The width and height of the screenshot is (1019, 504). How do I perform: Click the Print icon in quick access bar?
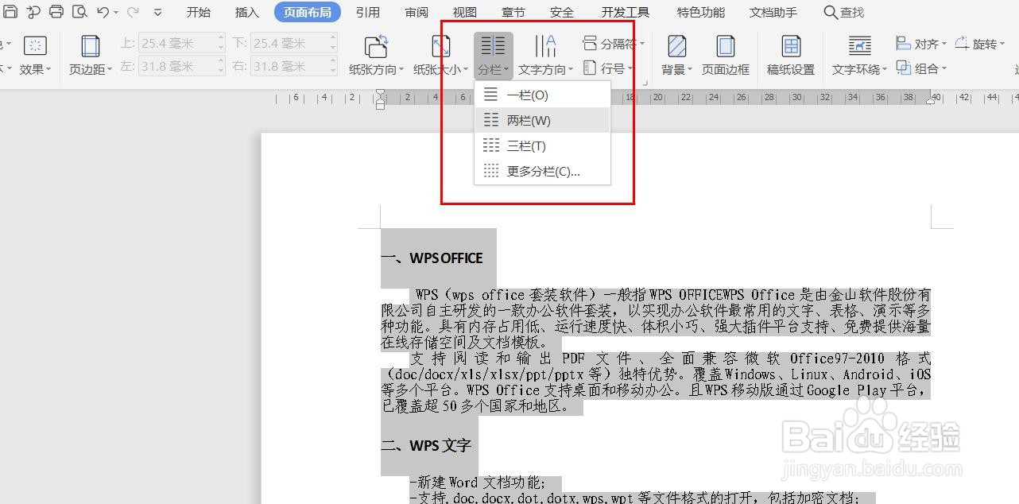pyautogui.click(x=56, y=12)
